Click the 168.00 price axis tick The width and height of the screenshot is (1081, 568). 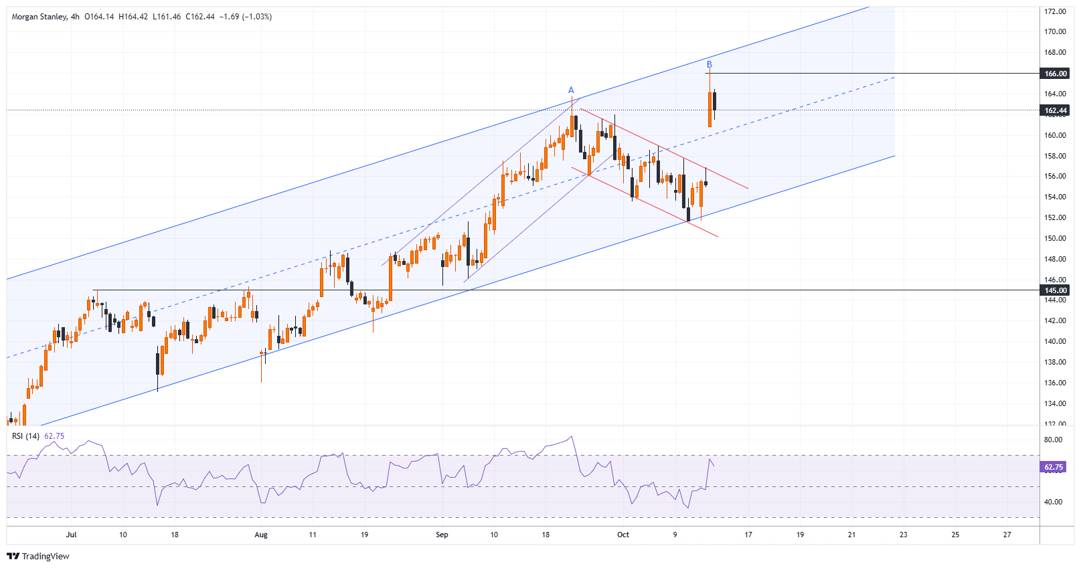tap(1056, 52)
